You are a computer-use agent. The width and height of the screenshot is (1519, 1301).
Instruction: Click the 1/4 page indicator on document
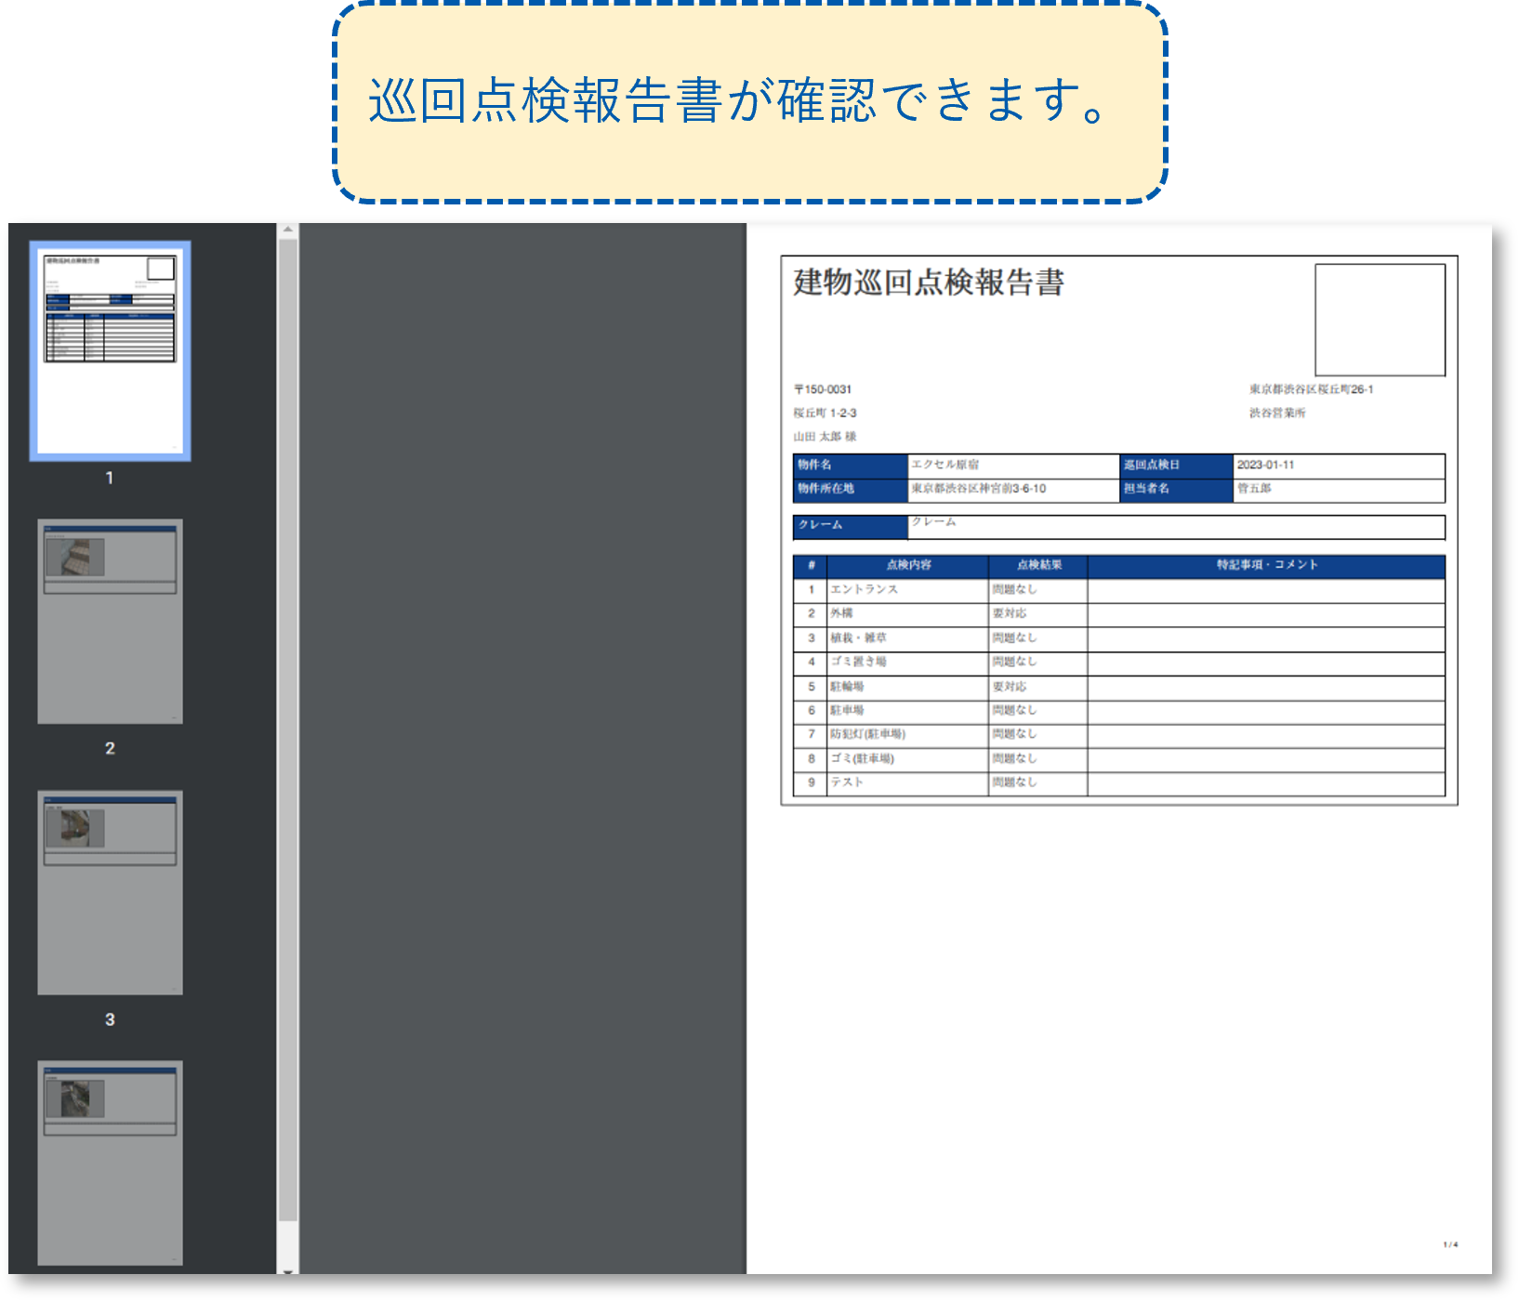(1450, 1244)
